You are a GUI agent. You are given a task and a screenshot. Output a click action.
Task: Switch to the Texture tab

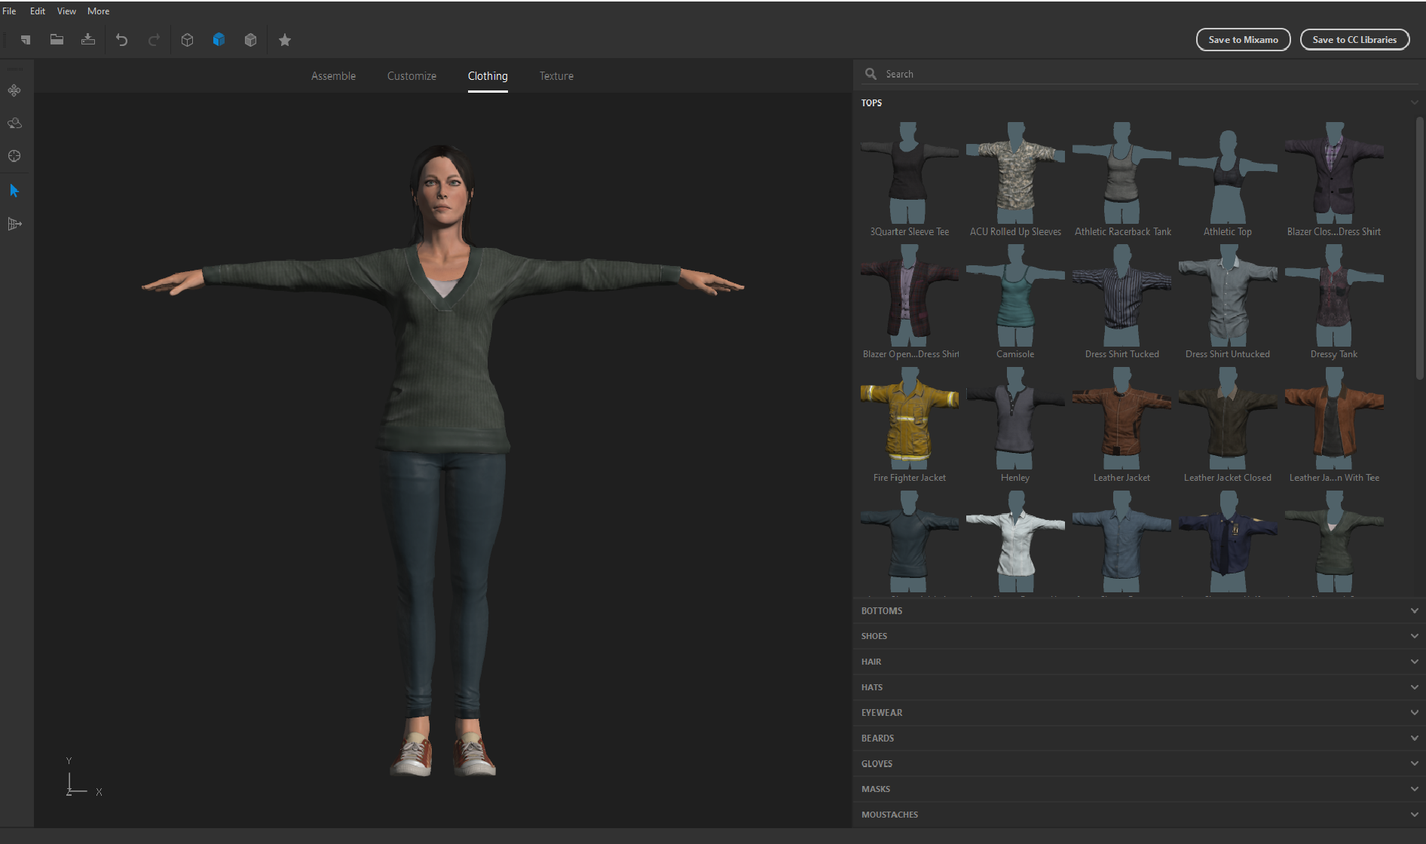(556, 76)
